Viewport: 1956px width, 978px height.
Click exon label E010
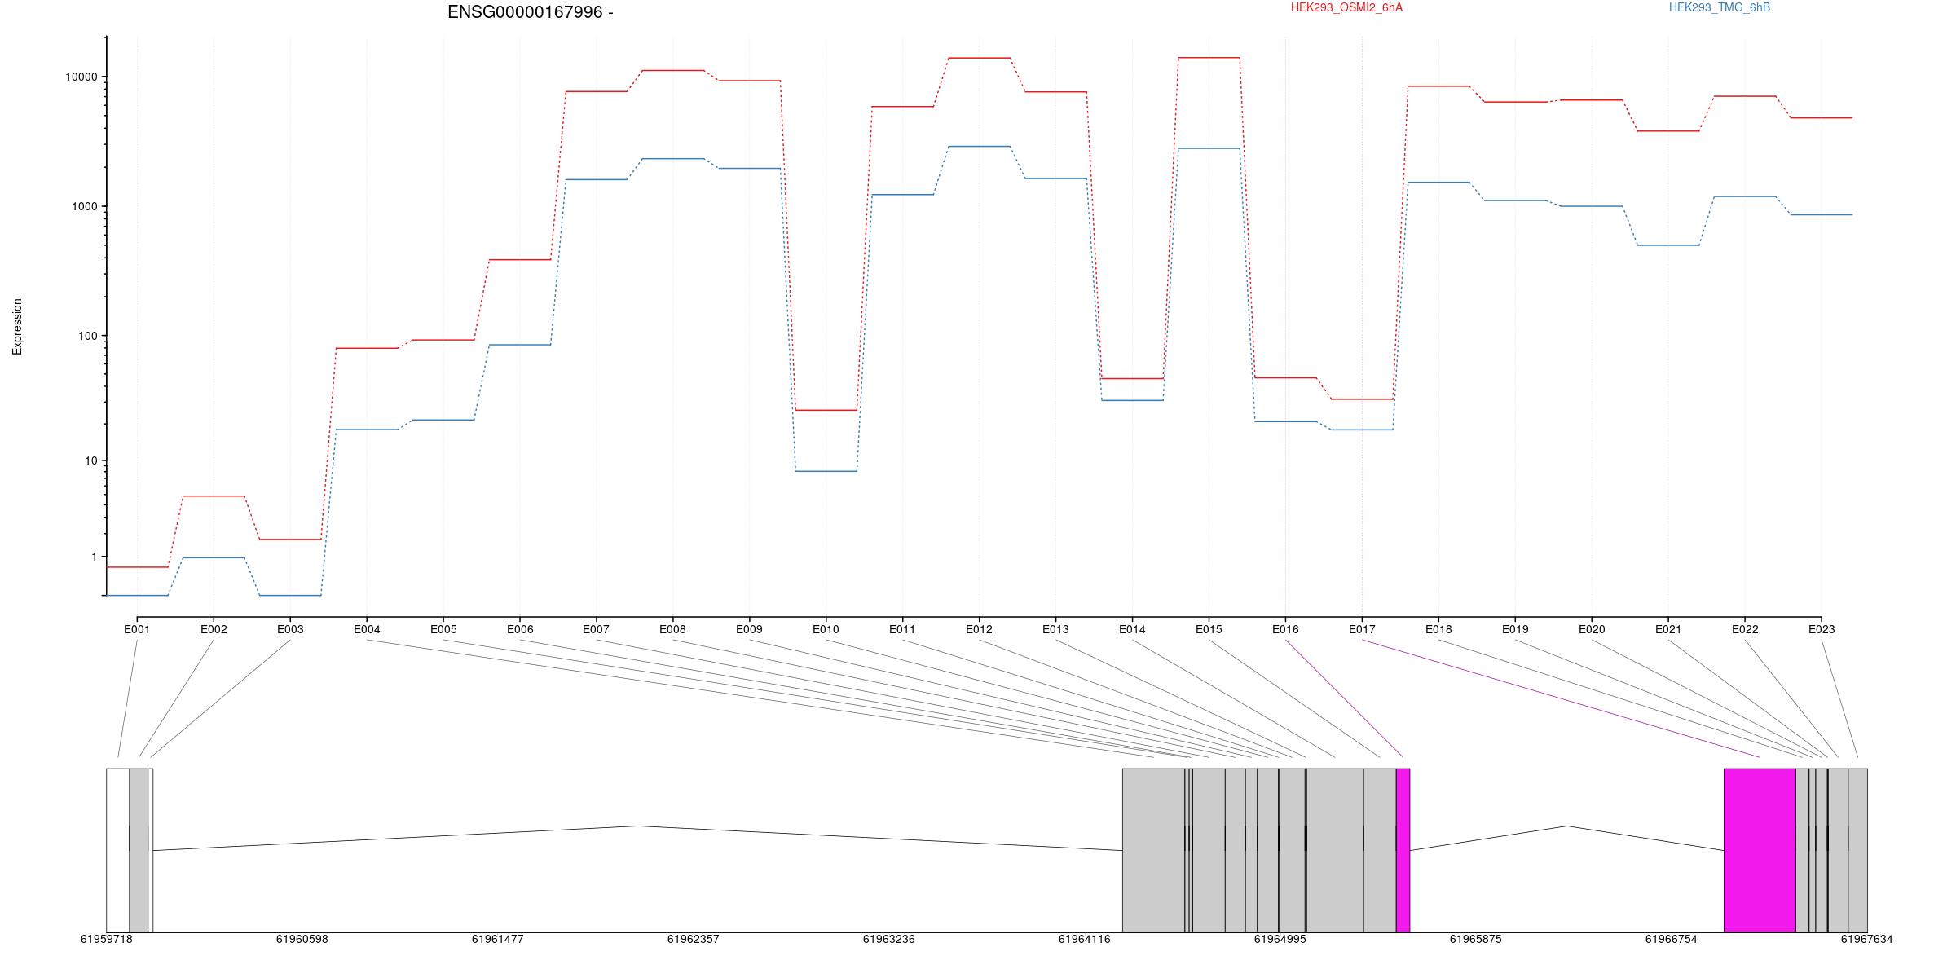(x=826, y=629)
